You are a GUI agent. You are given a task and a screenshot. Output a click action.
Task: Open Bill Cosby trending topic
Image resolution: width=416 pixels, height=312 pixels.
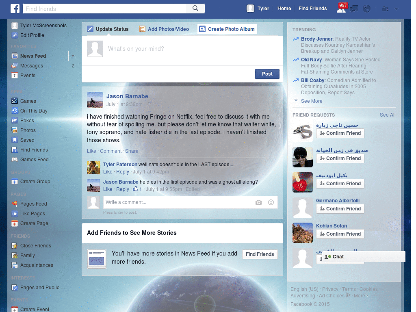312,80
